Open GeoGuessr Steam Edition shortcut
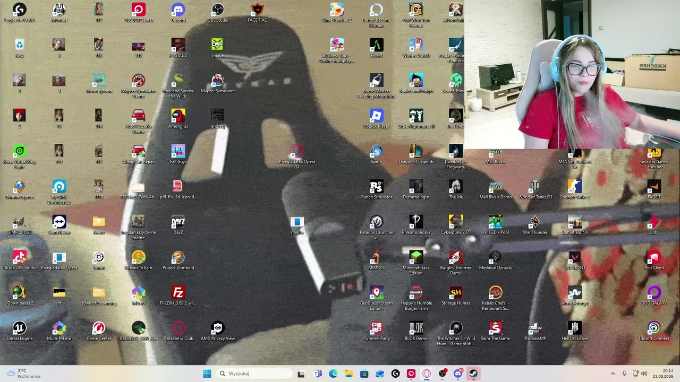This screenshot has width=680, height=382. coord(377,299)
